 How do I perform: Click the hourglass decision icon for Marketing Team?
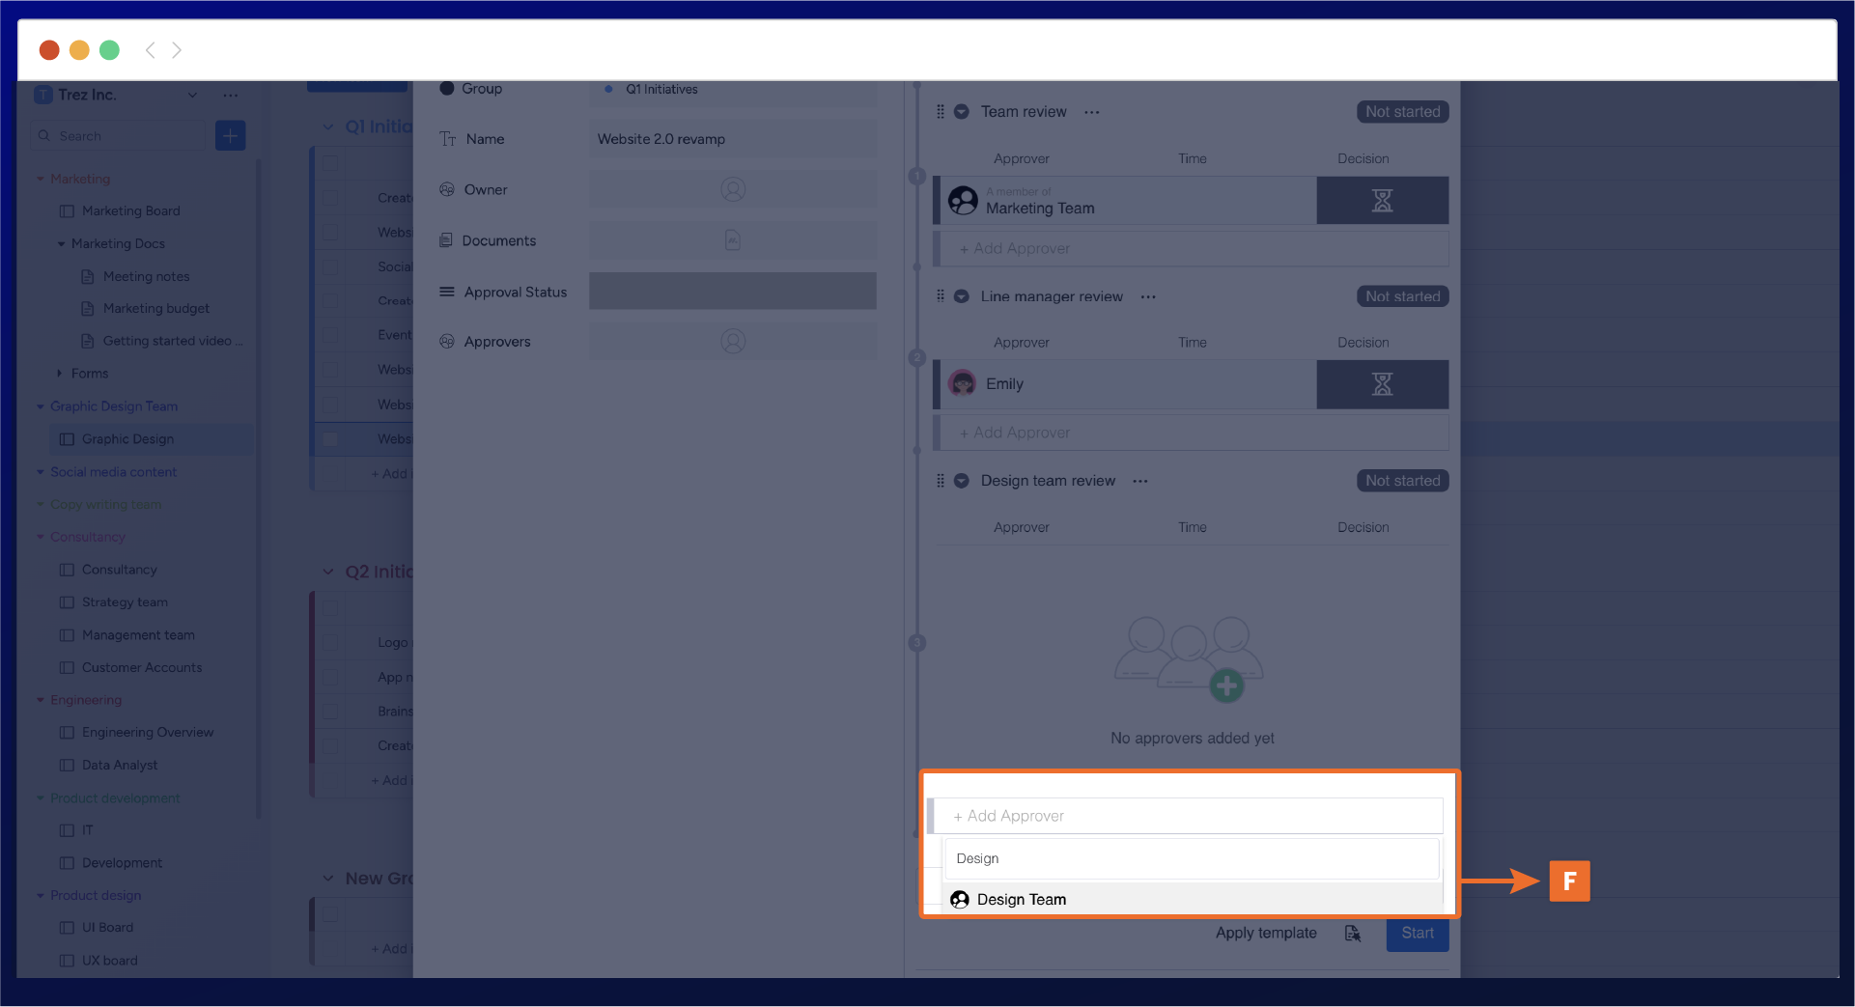[1382, 201]
